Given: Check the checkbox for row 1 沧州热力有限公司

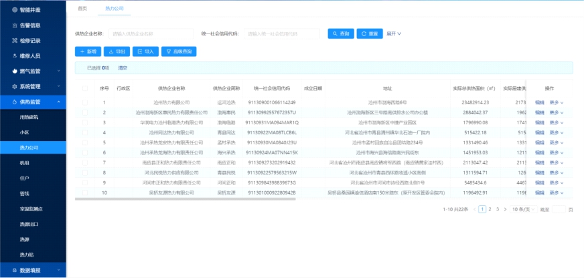Looking at the screenshot, I should point(85,102).
